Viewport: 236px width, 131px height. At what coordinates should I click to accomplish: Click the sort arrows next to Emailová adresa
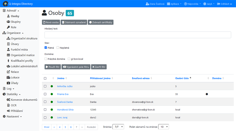[x=151, y=78]
